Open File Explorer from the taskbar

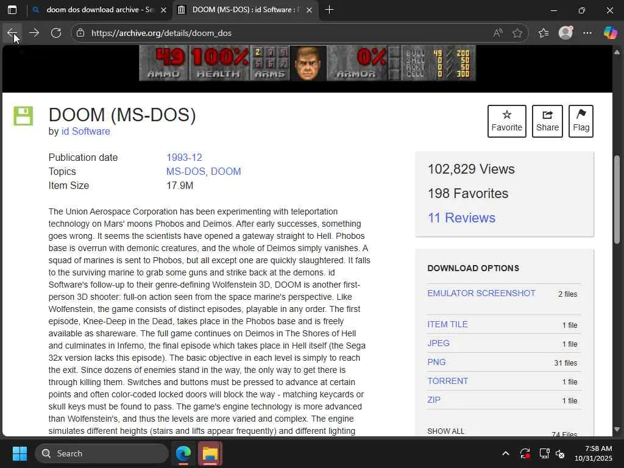click(210, 453)
